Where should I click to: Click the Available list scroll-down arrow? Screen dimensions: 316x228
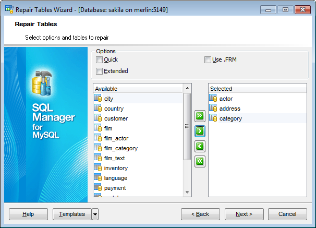tap(187, 193)
